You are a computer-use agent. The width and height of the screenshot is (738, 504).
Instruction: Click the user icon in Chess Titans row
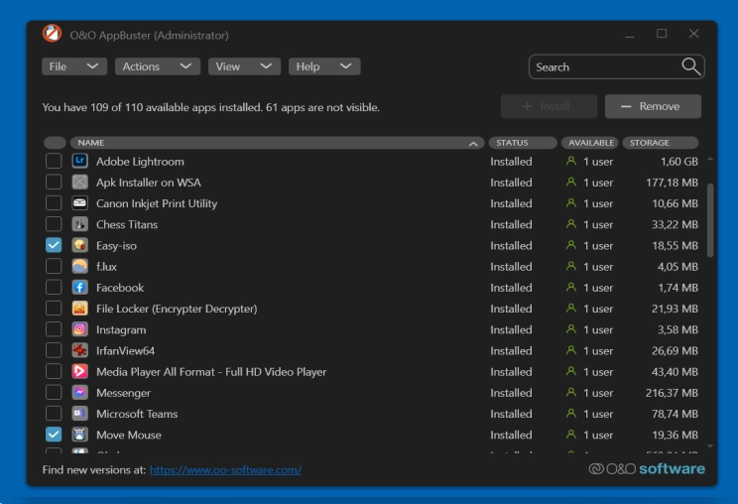click(571, 224)
